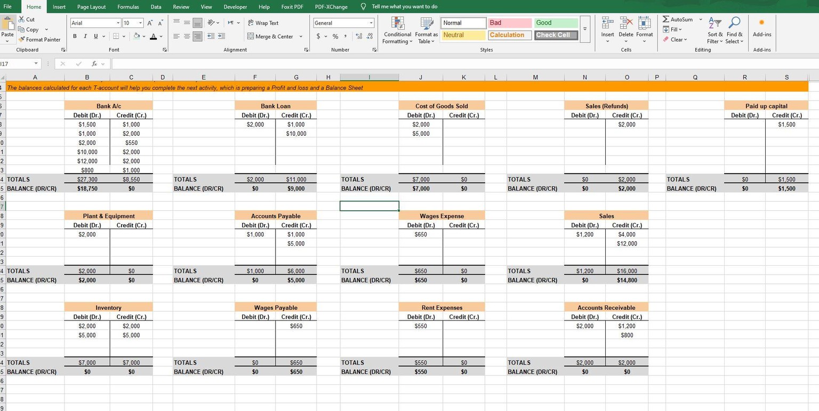Screen dimensions: 819x411
Task: Switch to the Data tab
Action: [x=156, y=6]
